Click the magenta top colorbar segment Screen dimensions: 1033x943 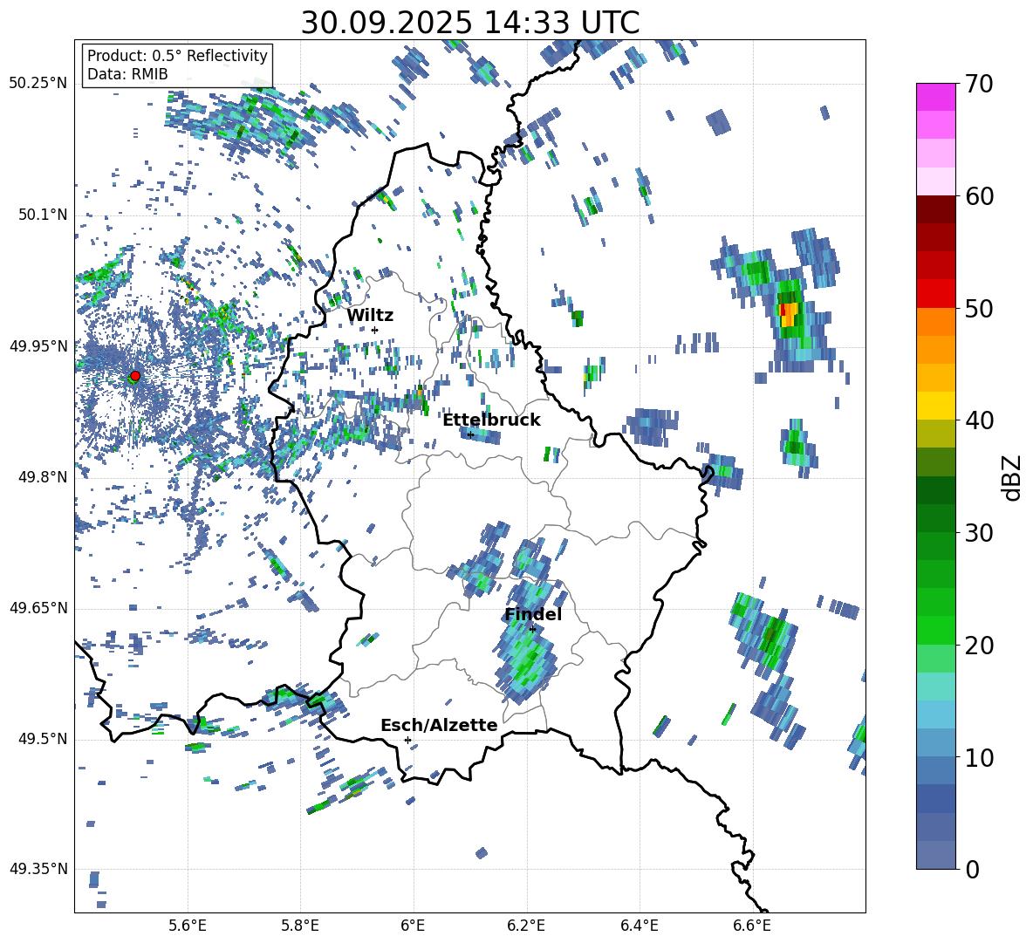pos(935,97)
